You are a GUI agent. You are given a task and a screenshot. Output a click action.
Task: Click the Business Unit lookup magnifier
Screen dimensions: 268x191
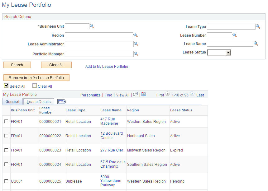(x=92, y=26)
